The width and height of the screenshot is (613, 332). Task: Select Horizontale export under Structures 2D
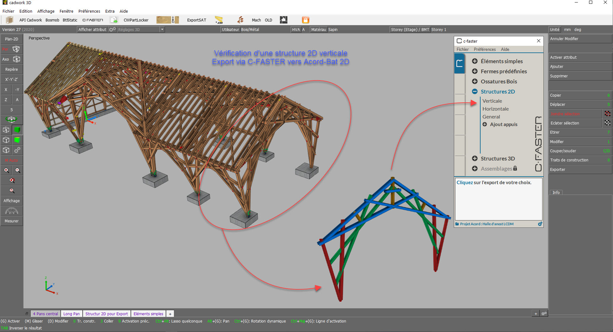(x=496, y=109)
